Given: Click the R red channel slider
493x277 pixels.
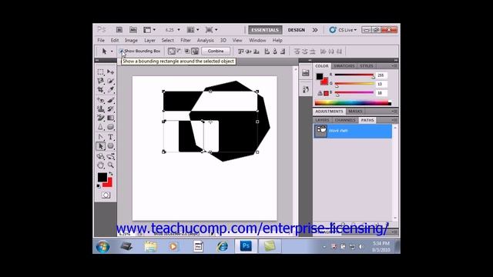Looking at the screenshot, I should [354, 75].
